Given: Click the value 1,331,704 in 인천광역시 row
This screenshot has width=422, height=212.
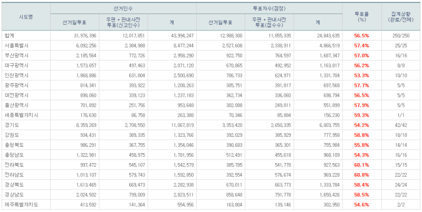Looking at the screenshot, I should pyautogui.click(x=330, y=75).
